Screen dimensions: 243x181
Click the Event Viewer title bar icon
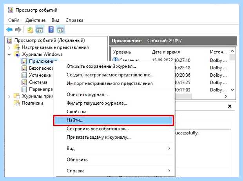pos(11,10)
